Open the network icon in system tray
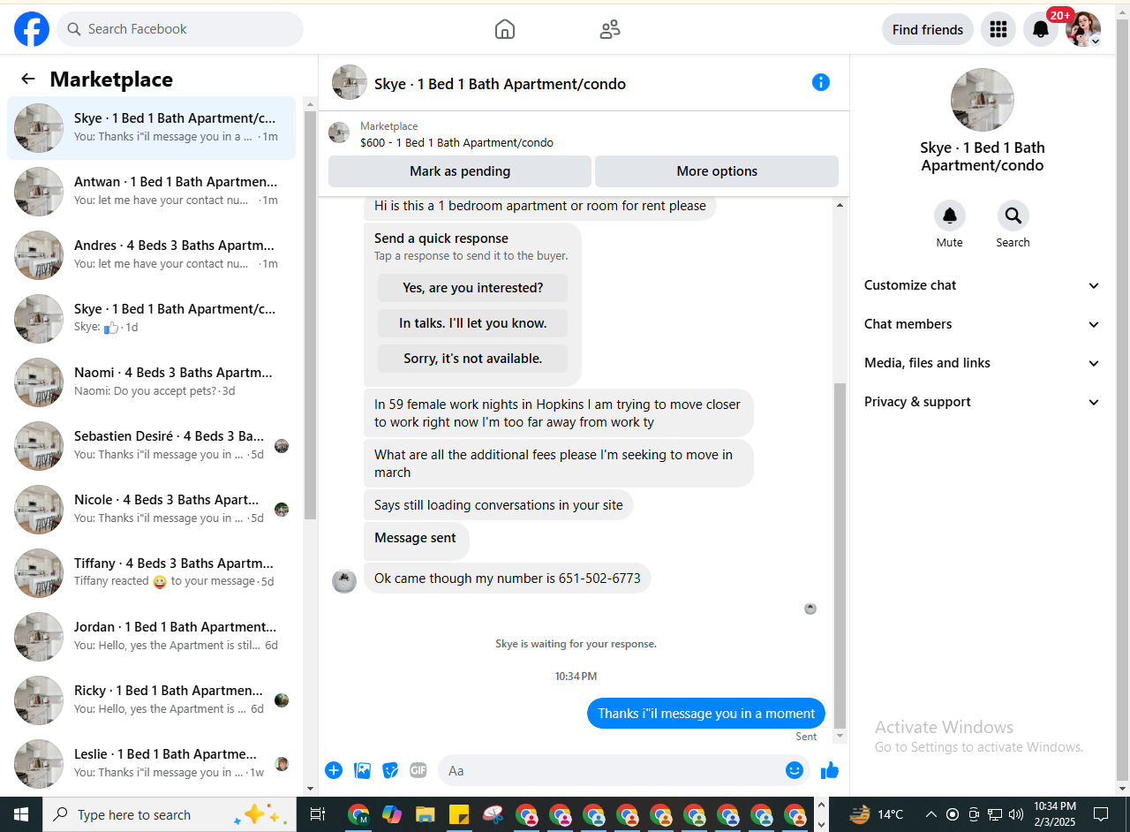This screenshot has width=1130, height=832. (995, 814)
